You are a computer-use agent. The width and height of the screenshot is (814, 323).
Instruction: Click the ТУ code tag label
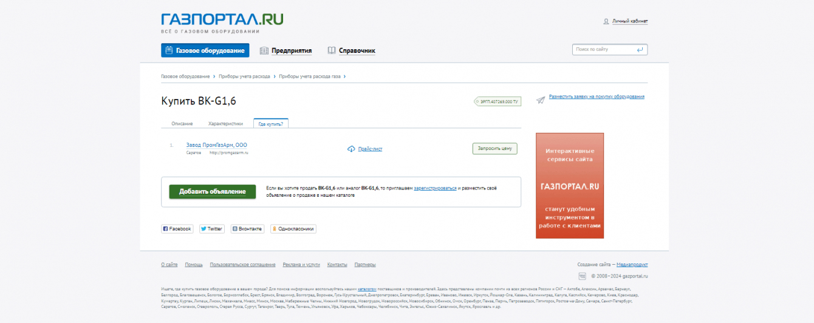pyautogui.click(x=497, y=101)
